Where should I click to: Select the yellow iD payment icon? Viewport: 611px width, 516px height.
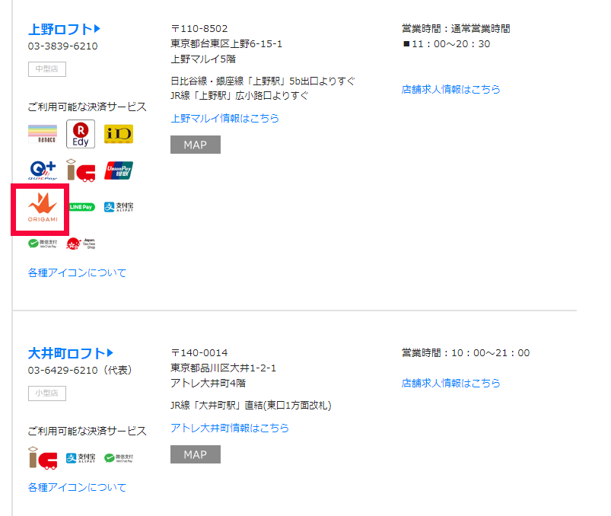coord(119,134)
